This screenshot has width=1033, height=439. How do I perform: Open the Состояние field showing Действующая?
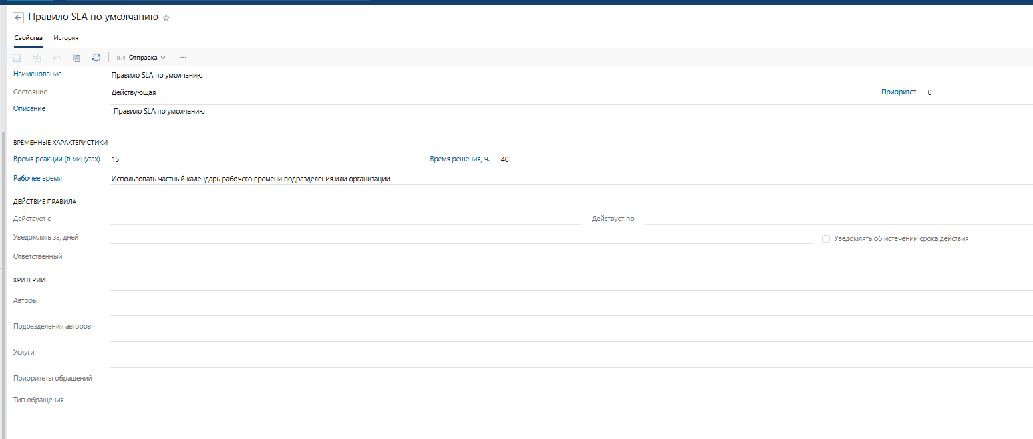(490, 92)
